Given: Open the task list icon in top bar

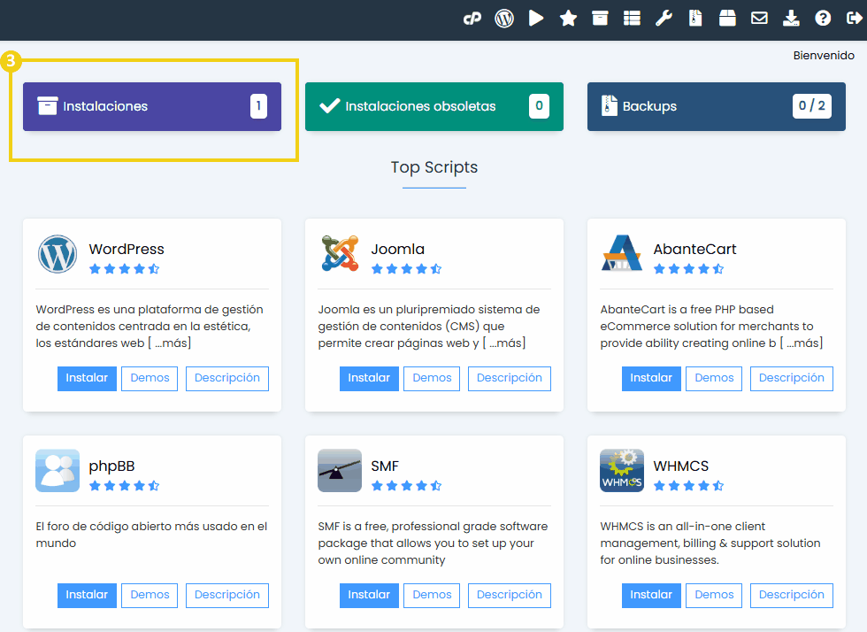Looking at the screenshot, I should [x=632, y=19].
